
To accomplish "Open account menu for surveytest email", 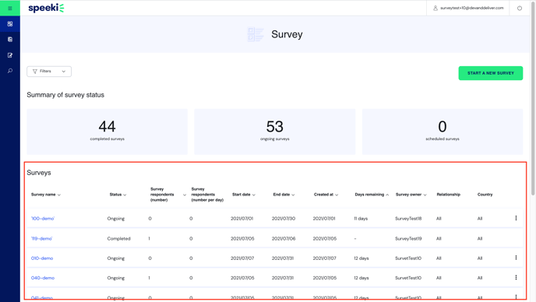I will tap(468, 8).
